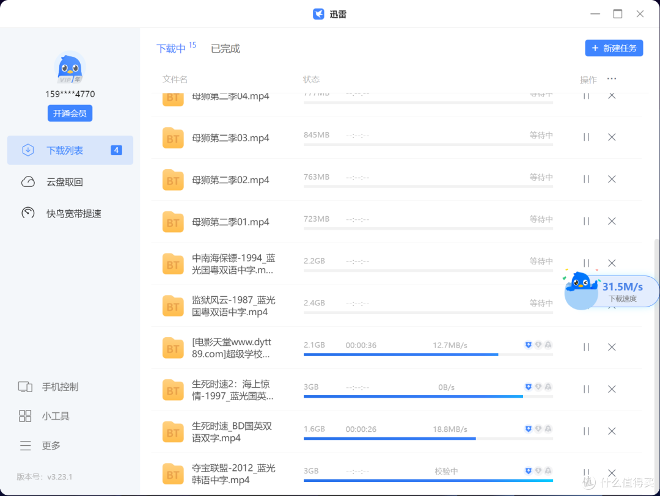Click the BT folder icon for 母狮第二季01.mp4
Viewport: 660px width, 496px height.
point(173,222)
